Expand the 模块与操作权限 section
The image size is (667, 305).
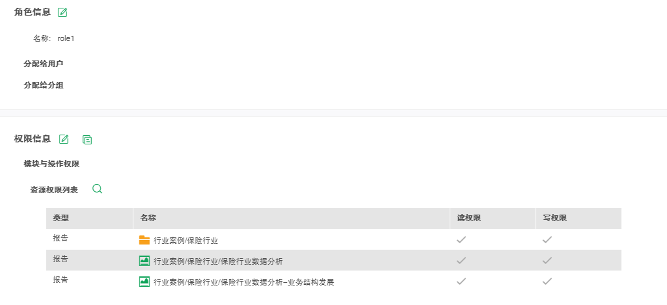pos(51,164)
